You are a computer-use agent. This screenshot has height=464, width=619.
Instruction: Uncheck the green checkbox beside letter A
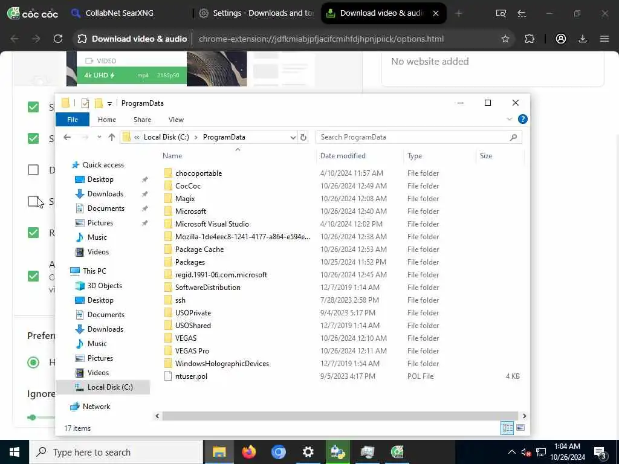point(33,276)
